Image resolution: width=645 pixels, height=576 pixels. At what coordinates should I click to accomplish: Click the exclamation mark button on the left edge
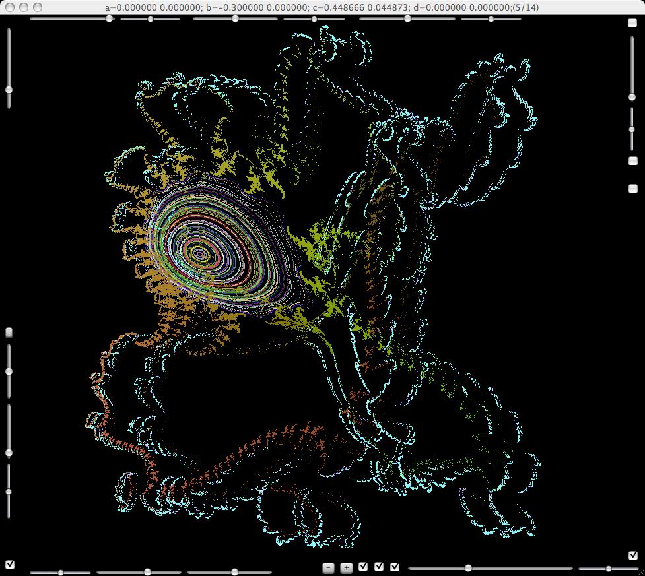9,333
